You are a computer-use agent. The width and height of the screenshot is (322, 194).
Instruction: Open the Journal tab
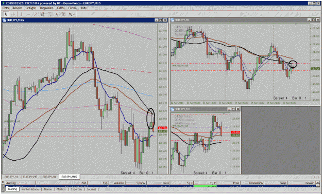pos(91,189)
